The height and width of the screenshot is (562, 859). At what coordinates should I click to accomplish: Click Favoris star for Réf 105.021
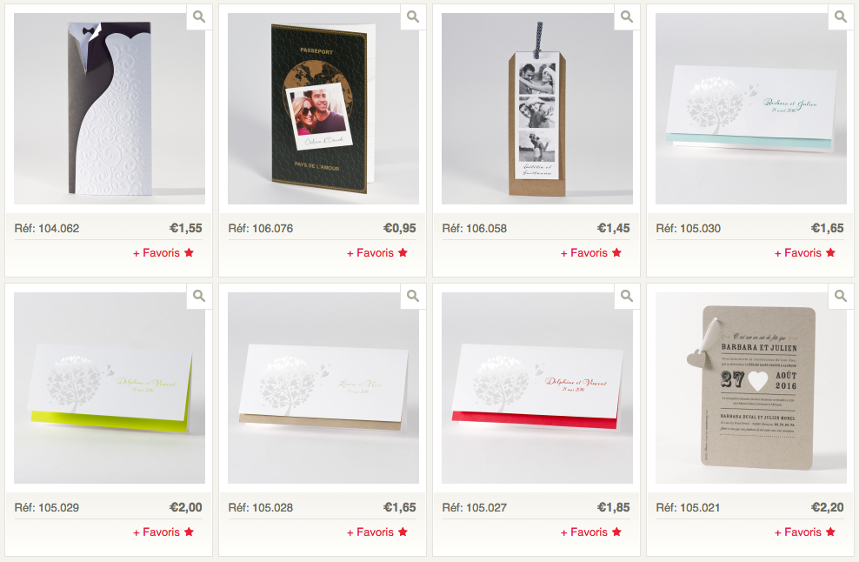830,532
